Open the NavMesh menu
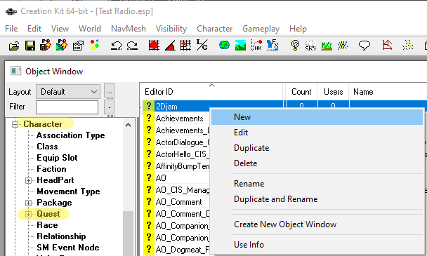The image size is (427, 256). 129,29
